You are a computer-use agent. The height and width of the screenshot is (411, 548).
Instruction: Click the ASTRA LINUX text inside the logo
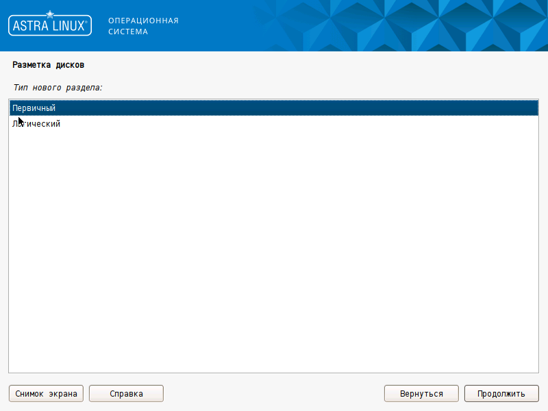click(x=49, y=27)
